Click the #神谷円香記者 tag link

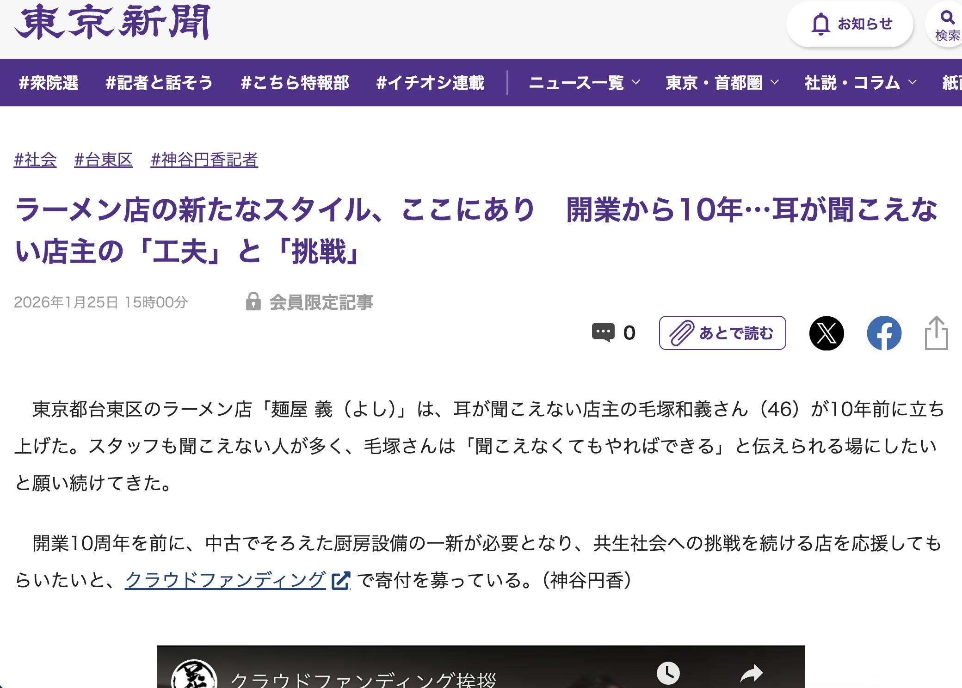pos(204,160)
